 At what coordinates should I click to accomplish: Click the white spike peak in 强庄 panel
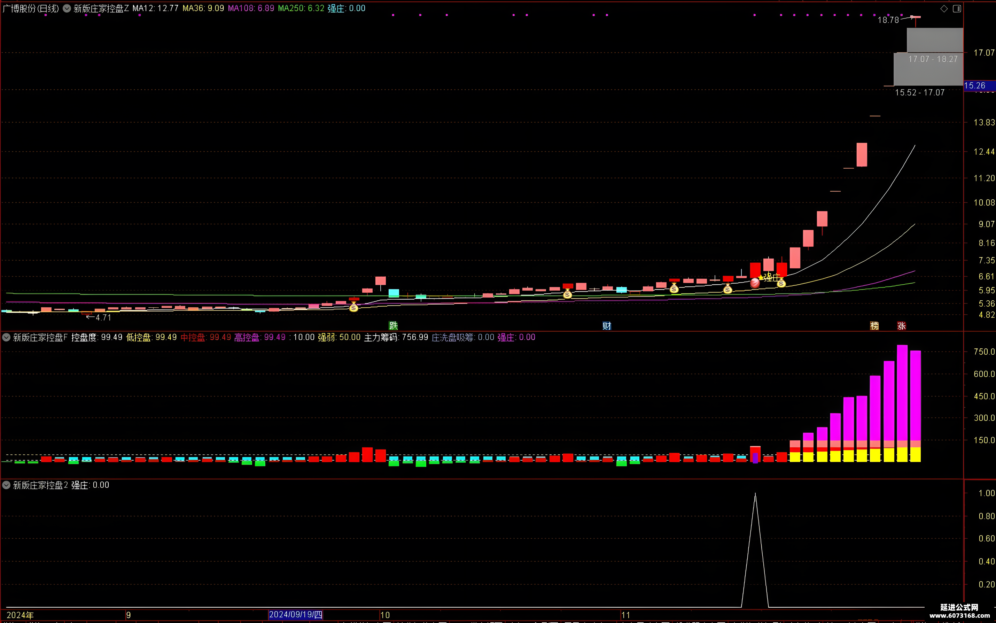point(755,494)
